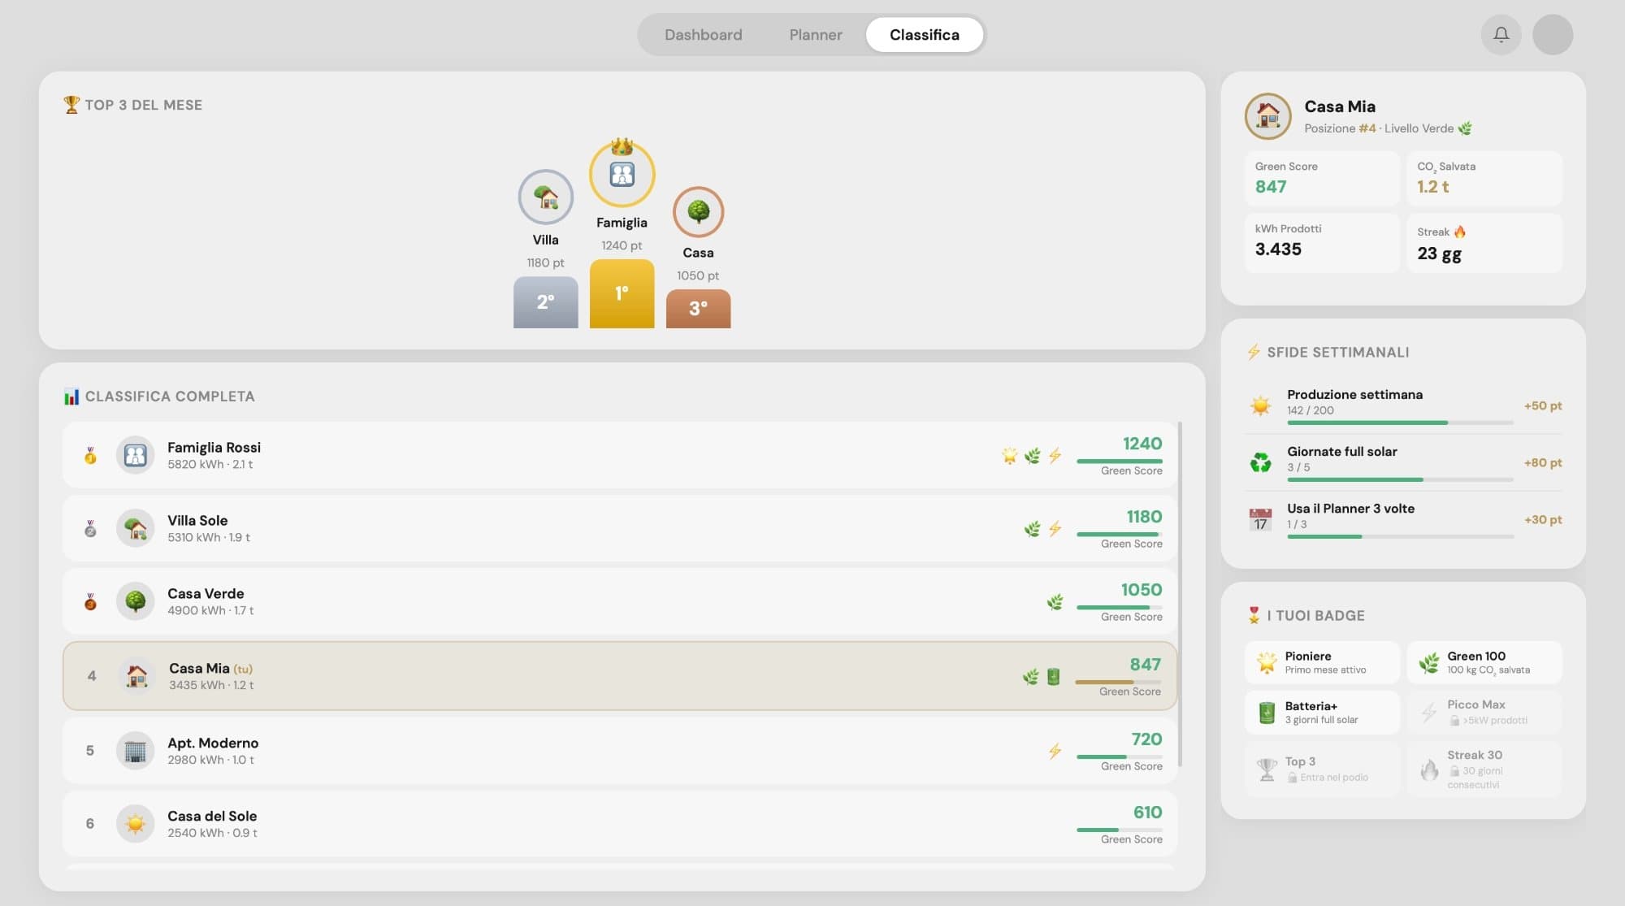Click the lightning badge in Apt. Moderno row
The height and width of the screenshot is (906, 1625).
(1055, 751)
